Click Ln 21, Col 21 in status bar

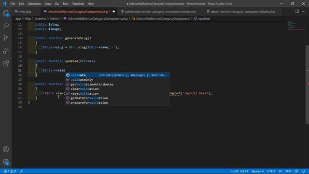[x=239, y=171]
